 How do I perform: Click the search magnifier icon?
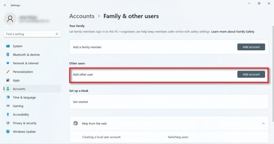click(57, 34)
